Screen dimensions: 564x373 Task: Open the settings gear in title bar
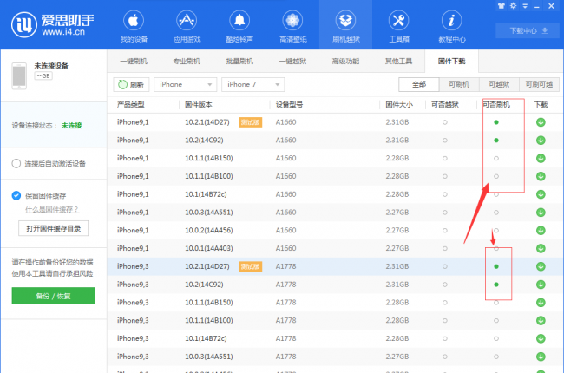pos(514,6)
